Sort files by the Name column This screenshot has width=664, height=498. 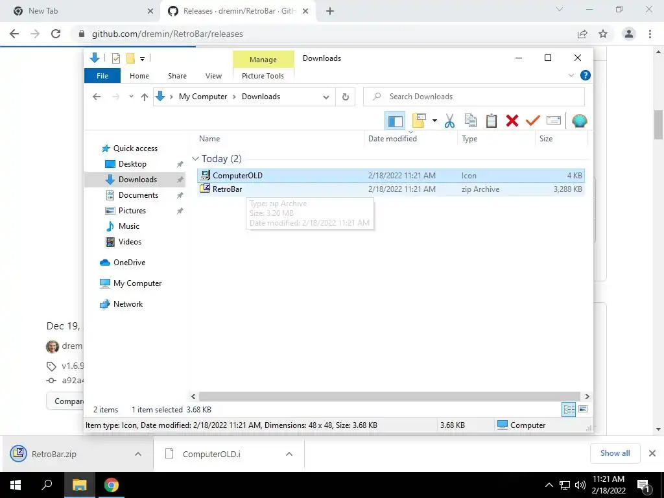[x=279, y=139]
